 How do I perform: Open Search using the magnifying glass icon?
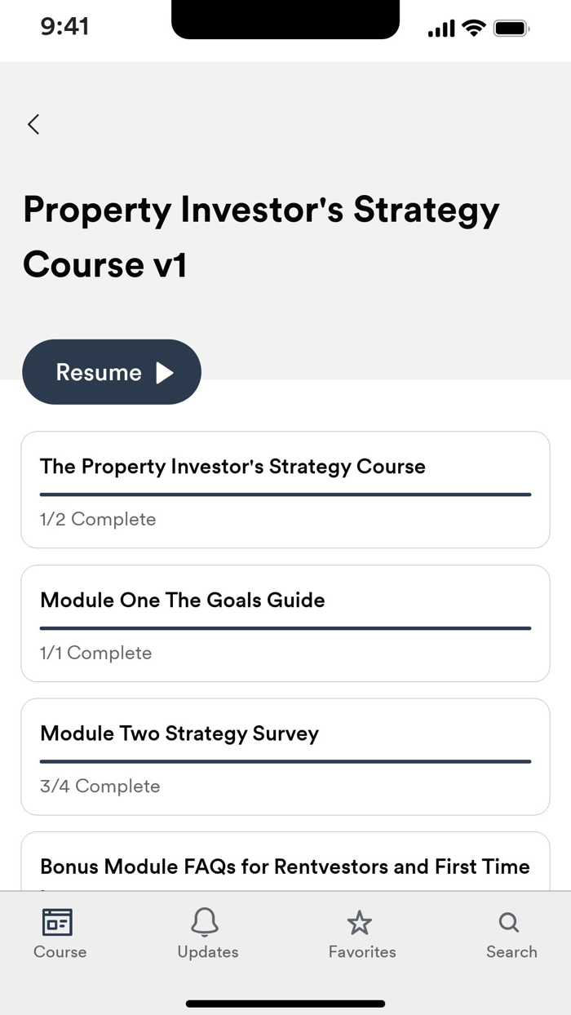tap(508, 923)
